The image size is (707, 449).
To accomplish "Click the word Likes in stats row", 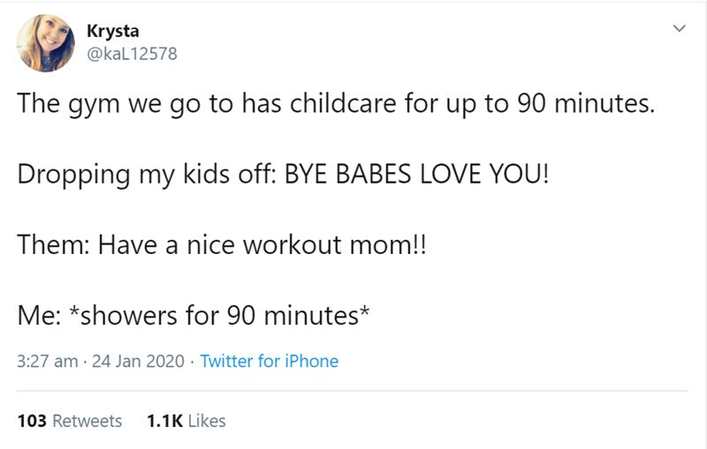I will point(206,421).
